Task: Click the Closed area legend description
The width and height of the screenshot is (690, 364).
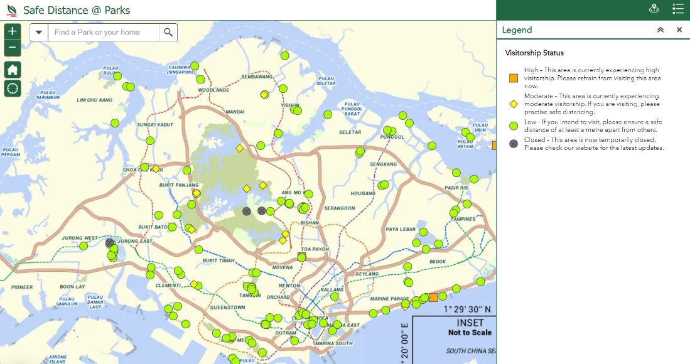Action: (594, 144)
